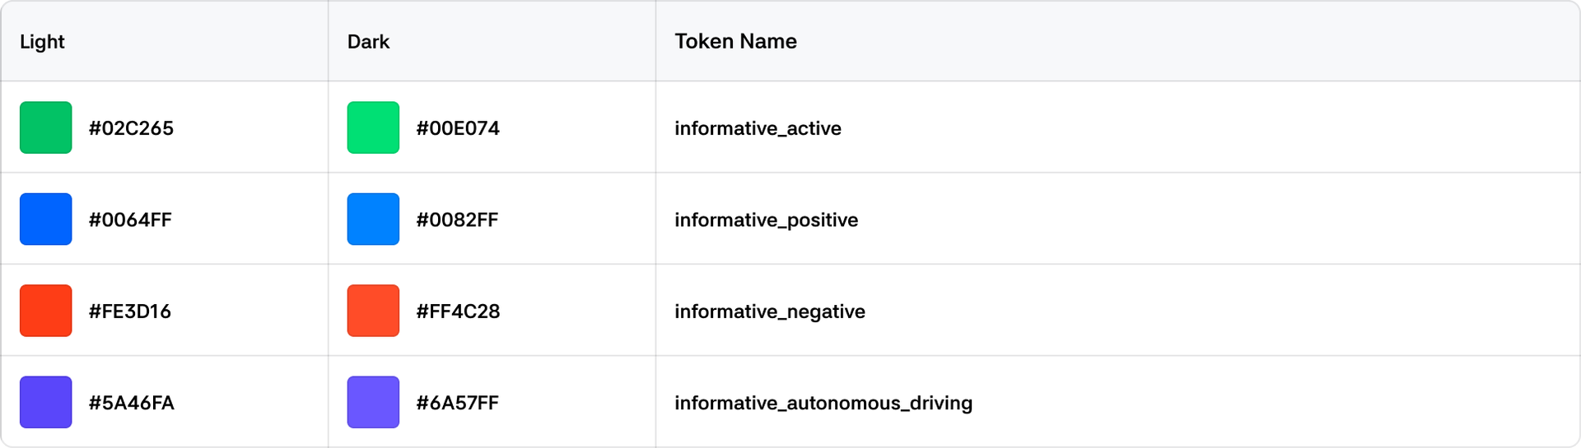This screenshot has width=1581, height=448.
Task: Choose the dark purple swatch #6A57FF
Action: coord(373,402)
